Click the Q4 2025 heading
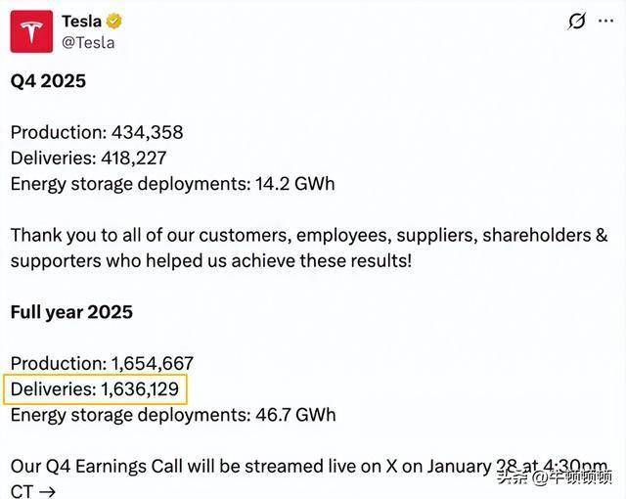 pos(48,81)
